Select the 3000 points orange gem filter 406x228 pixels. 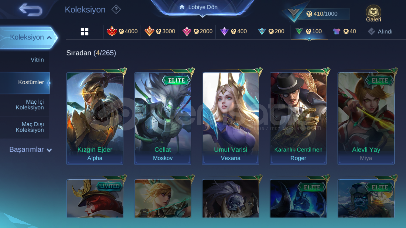point(160,31)
